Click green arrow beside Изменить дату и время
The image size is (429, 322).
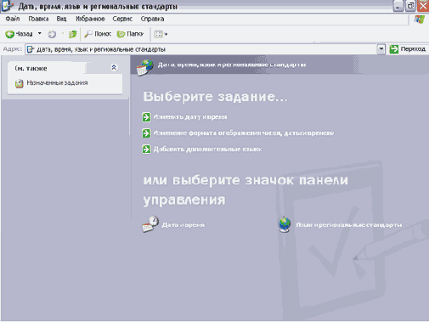[146, 117]
